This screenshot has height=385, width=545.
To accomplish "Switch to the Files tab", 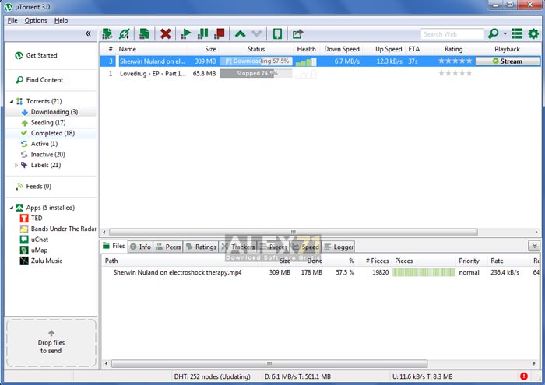I will [x=114, y=246].
